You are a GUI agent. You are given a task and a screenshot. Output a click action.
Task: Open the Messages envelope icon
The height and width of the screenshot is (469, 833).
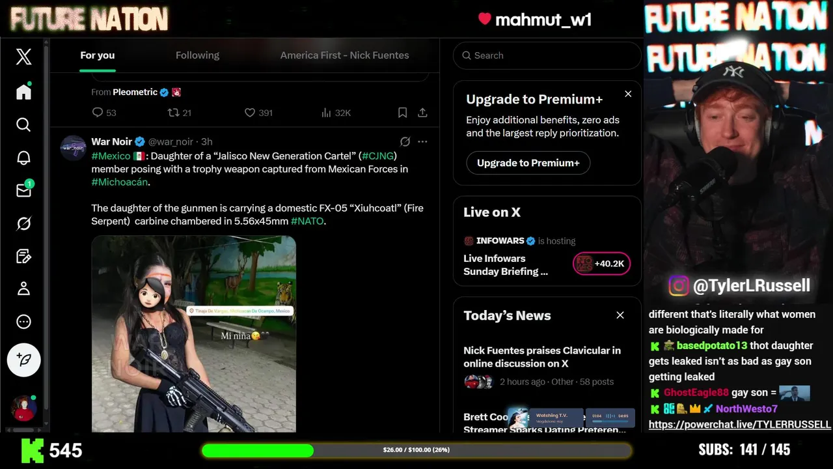pos(23,190)
